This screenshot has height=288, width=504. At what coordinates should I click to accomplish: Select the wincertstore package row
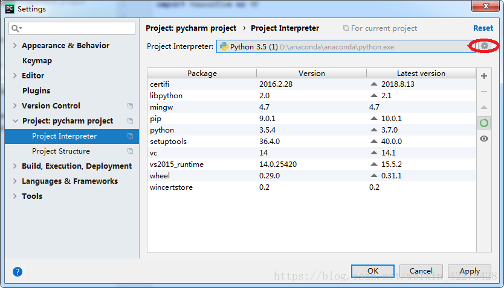(311, 187)
